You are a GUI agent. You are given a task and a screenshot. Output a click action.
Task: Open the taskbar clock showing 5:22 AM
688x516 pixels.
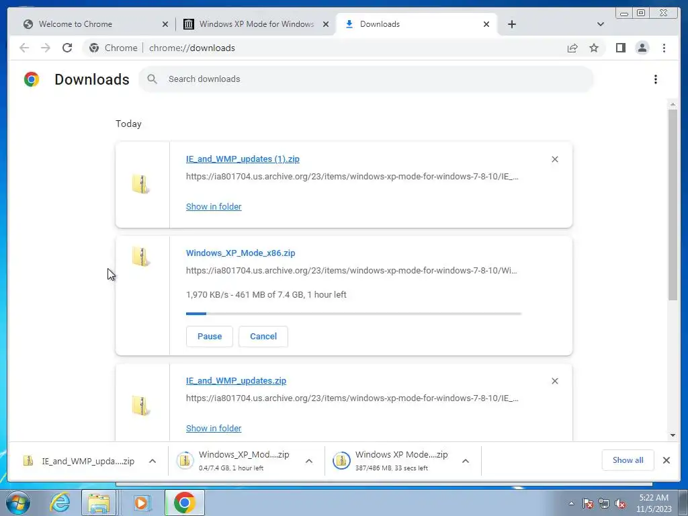click(x=654, y=503)
